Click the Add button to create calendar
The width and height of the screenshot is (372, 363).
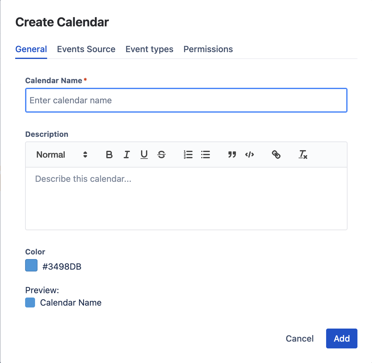(x=342, y=338)
